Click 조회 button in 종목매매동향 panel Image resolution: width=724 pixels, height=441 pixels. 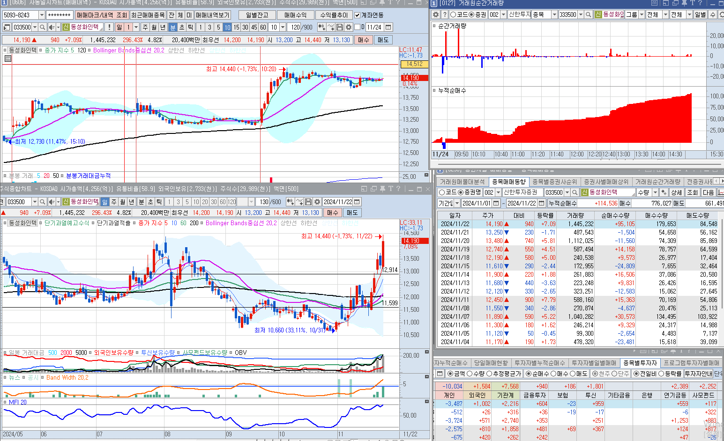[693, 192]
